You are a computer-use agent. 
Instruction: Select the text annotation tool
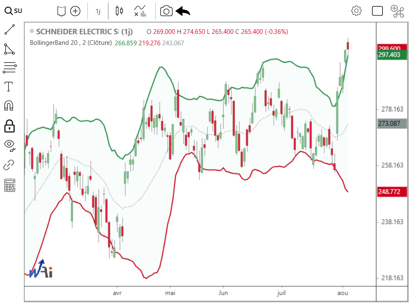[x=8, y=87]
